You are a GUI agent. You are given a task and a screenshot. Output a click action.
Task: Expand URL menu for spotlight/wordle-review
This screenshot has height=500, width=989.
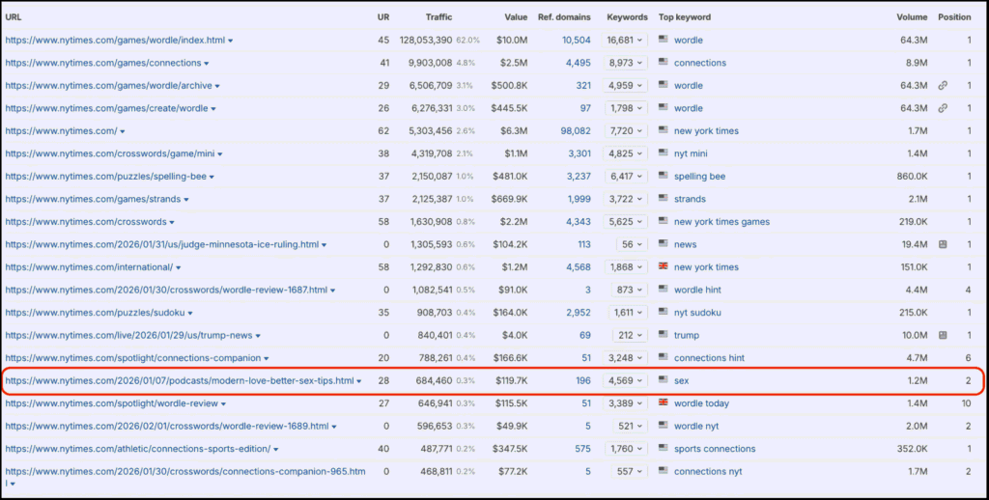pos(223,404)
